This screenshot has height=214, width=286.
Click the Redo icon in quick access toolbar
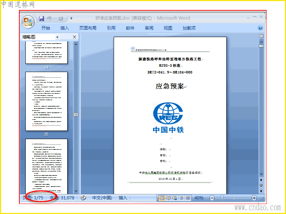[61, 19]
